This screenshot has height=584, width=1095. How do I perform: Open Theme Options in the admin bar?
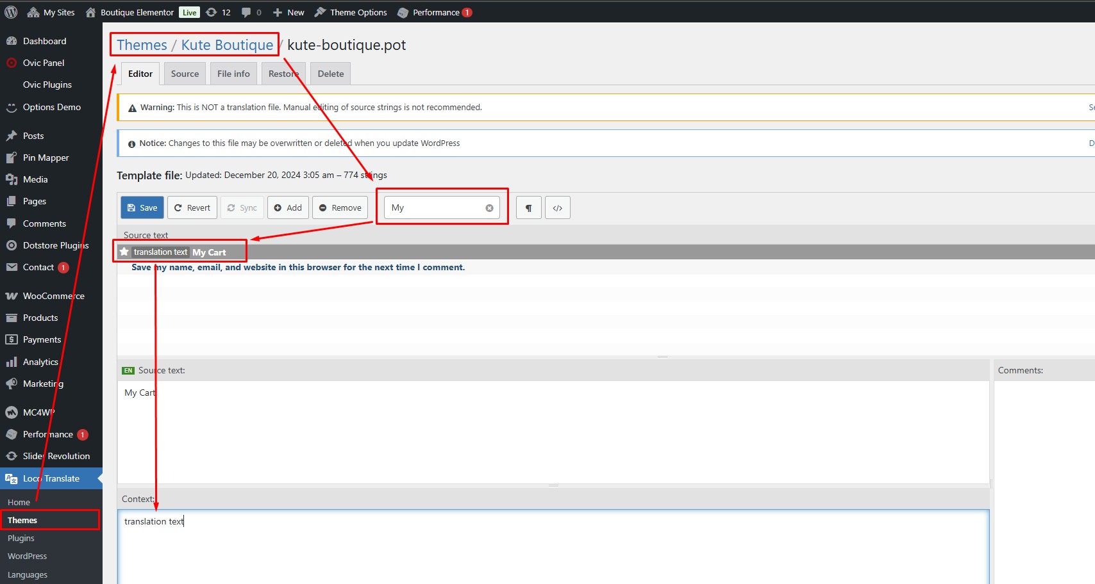click(351, 12)
